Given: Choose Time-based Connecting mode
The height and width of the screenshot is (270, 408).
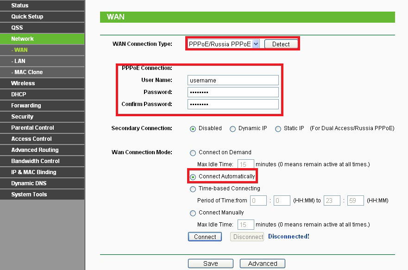Looking at the screenshot, I should pos(193,189).
